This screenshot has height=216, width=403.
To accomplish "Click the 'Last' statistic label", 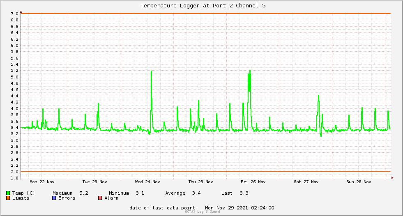I will [227, 193].
